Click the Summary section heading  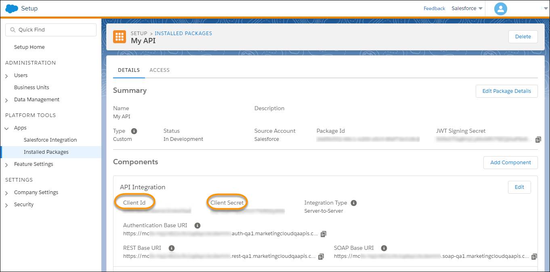point(130,90)
